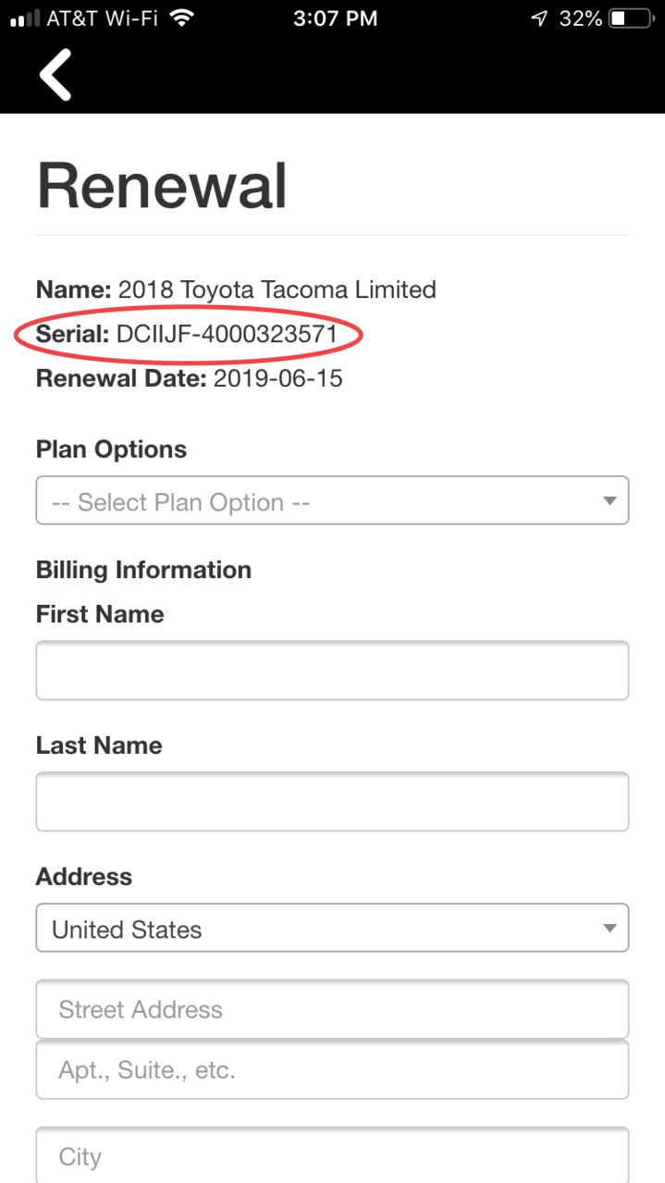The image size is (665, 1183).
Task: Focus the First Name input field
Action: (x=332, y=670)
